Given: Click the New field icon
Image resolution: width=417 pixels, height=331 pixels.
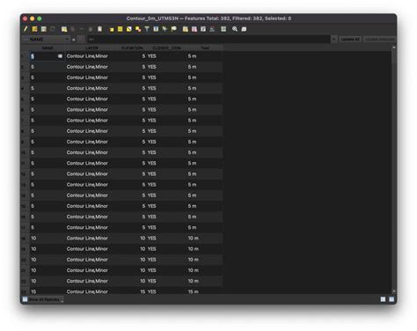Looking at the screenshot, I should click(186, 29).
